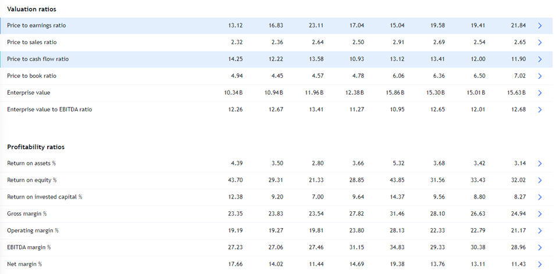Click the arrow icon on Return on equity % row

(540, 181)
